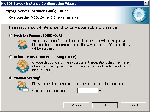
Task: Close the wizard using the X button
Action: (x=146, y=4)
